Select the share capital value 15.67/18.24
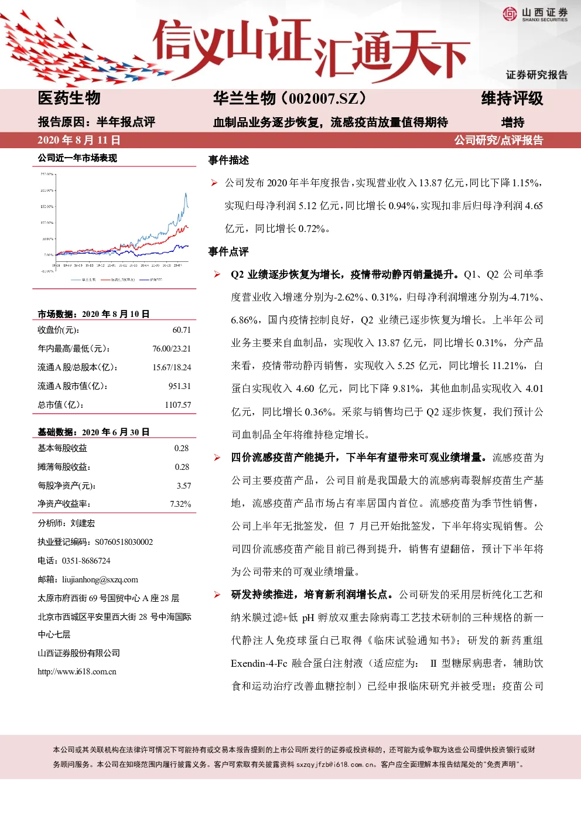This screenshot has width=581, height=822. click(172, 367)
